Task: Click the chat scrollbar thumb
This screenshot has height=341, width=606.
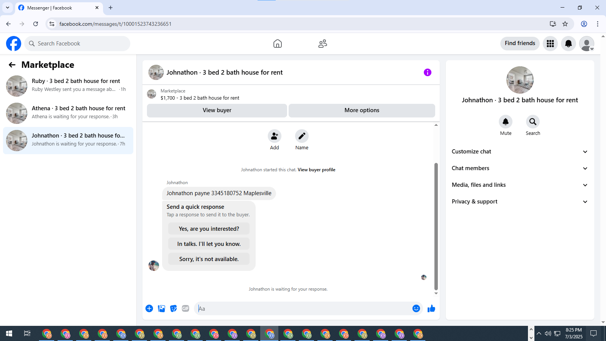Action: pyautogui.click(x=436, y=226)
